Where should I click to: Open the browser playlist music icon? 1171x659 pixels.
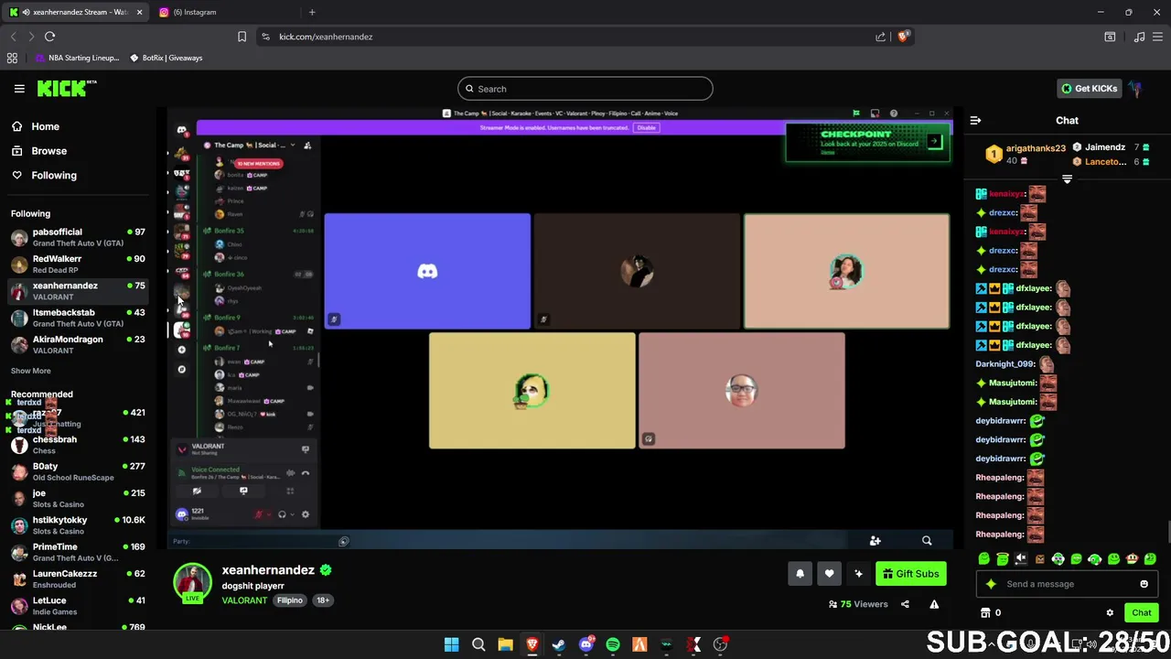tap(1139, 37)
